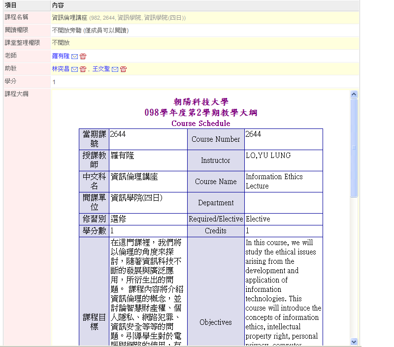Click the 學分 credit value 1
394x347 pixels.
pos(54,82)
